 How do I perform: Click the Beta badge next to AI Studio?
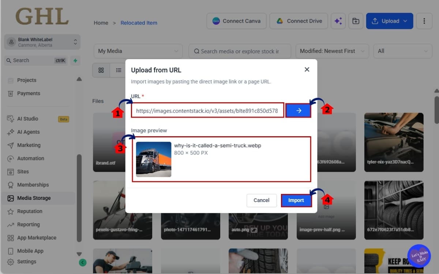click(x=63, y=119)
